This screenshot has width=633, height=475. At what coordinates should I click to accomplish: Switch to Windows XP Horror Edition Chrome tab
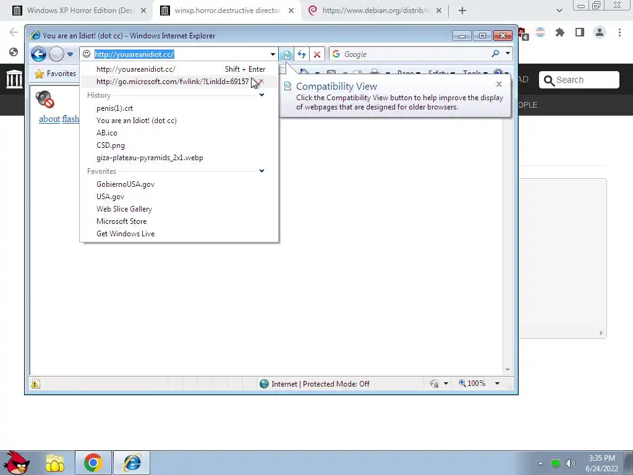click(x=79, y=11)
